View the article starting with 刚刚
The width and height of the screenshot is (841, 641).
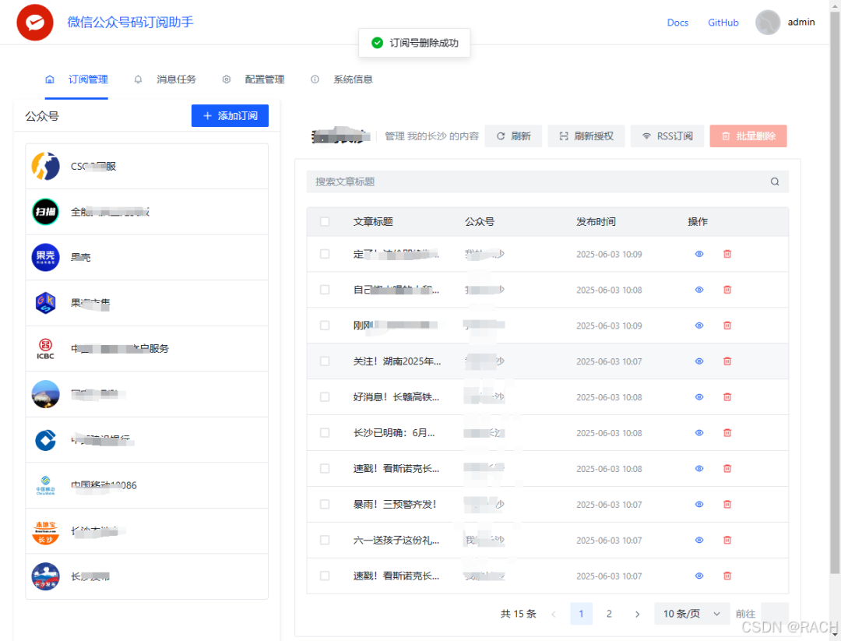tap(698, 326)
